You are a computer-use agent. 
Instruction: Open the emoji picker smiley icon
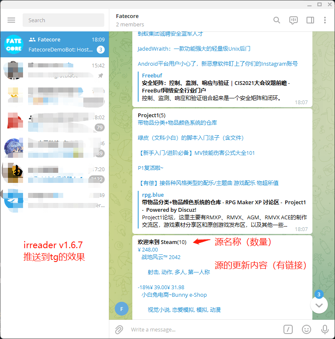pos(306,329)
